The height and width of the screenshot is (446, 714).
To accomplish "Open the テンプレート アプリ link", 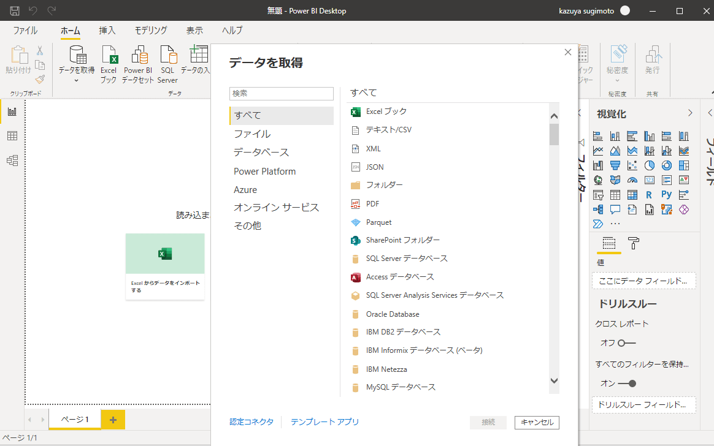I will click(324, 422).
